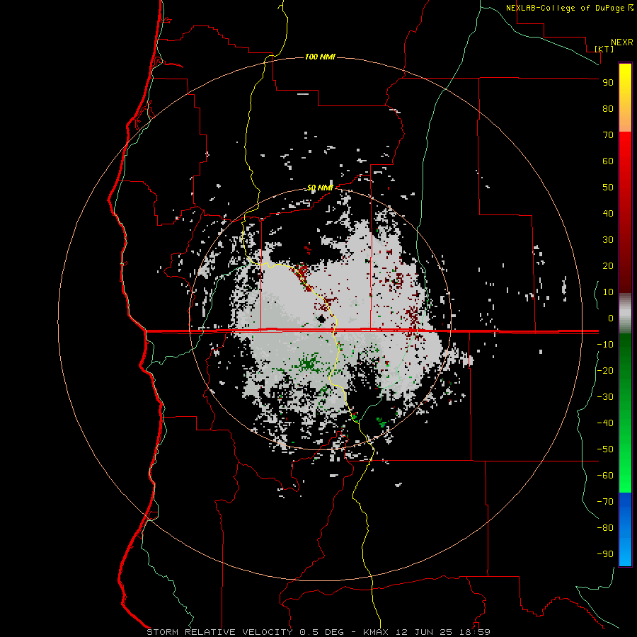Click the "100 NMI" range ring label

tap(320, 57)
